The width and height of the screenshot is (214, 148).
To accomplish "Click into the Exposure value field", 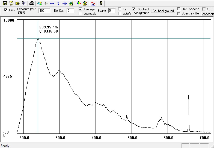I will point(44,10).
